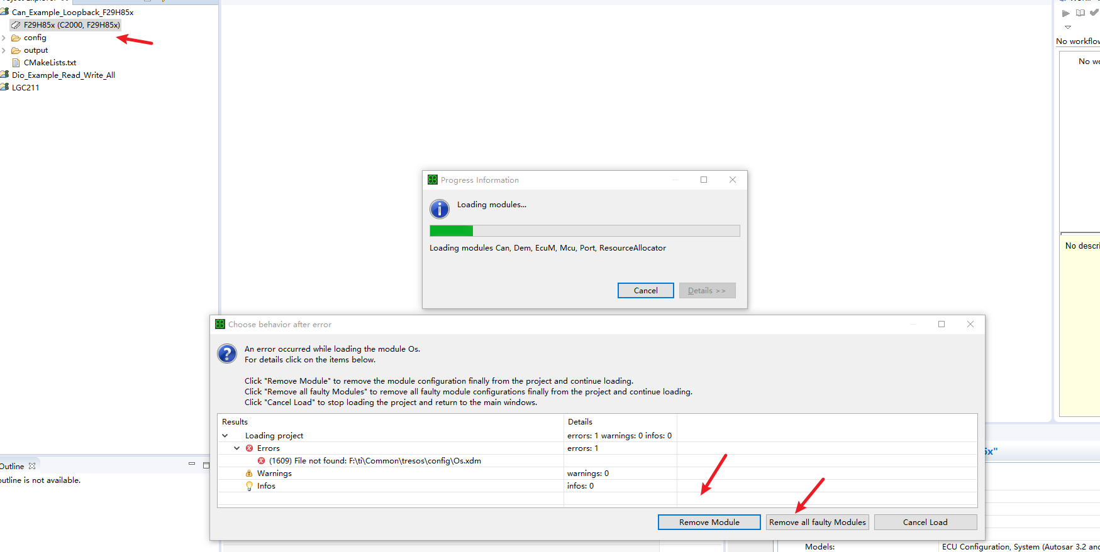Expand the output folder
This screenshot has height=552, width=1100.
pyautogui.click(x=4, y=50)
